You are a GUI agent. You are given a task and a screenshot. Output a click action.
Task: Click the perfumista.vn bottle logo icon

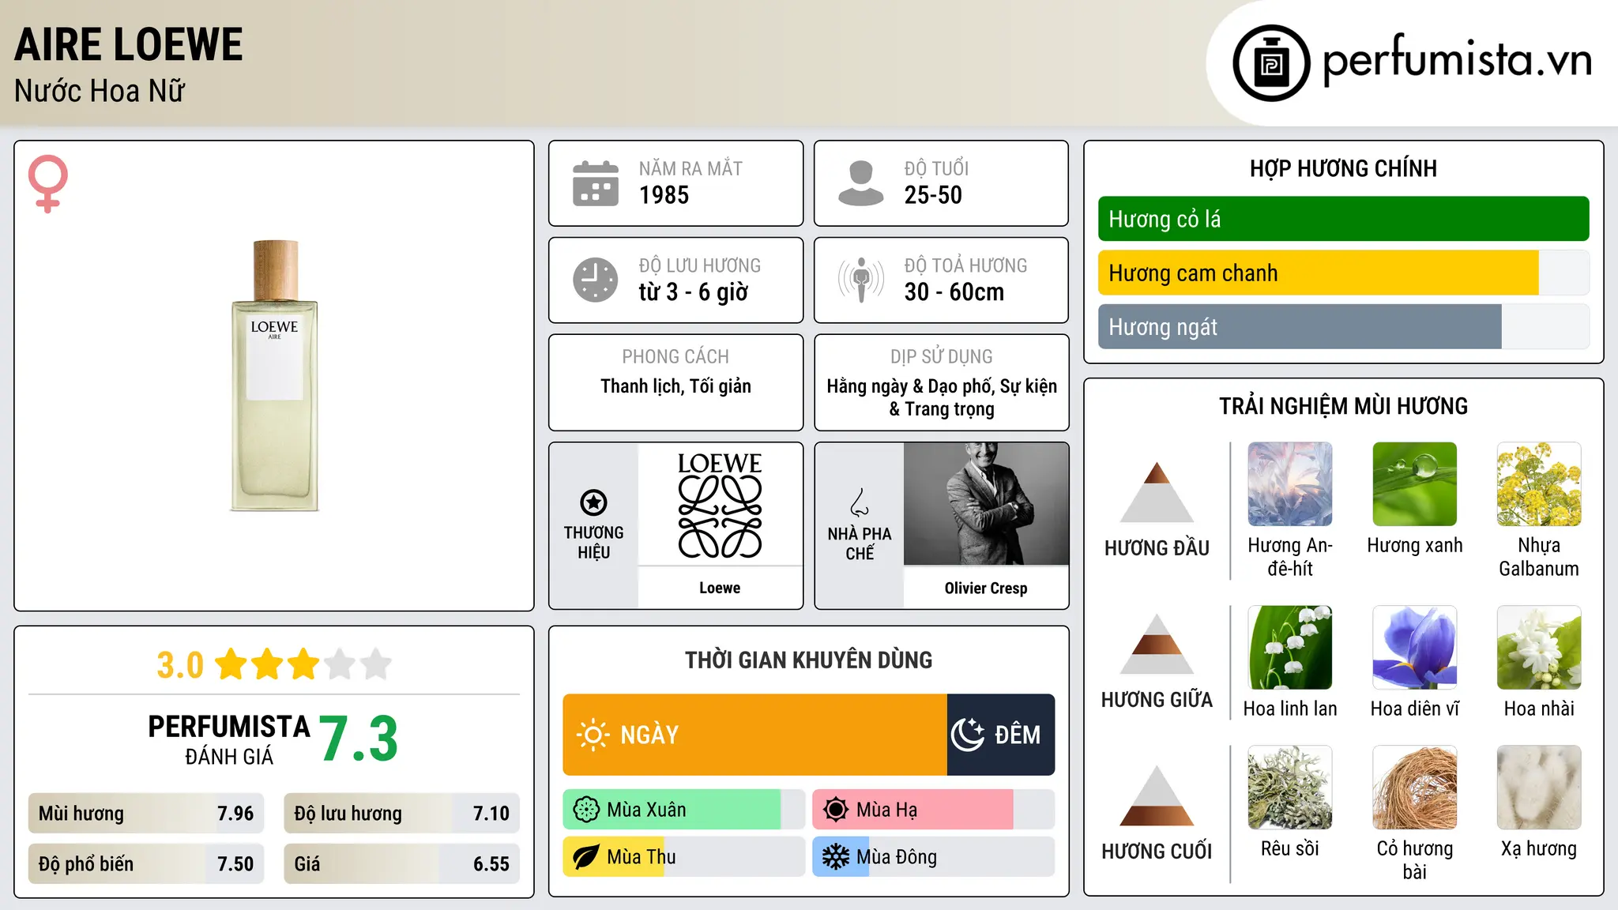click(1271, 63)
